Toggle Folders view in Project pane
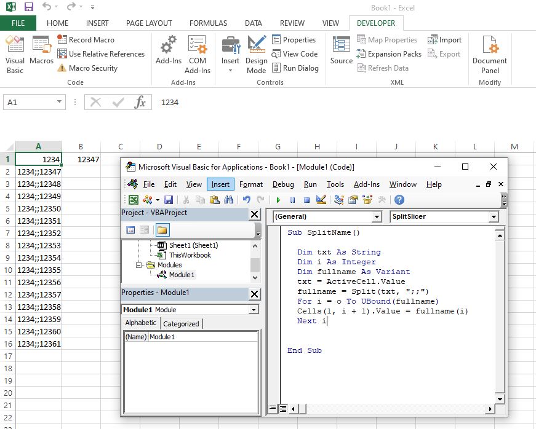 tap(162, 230)
